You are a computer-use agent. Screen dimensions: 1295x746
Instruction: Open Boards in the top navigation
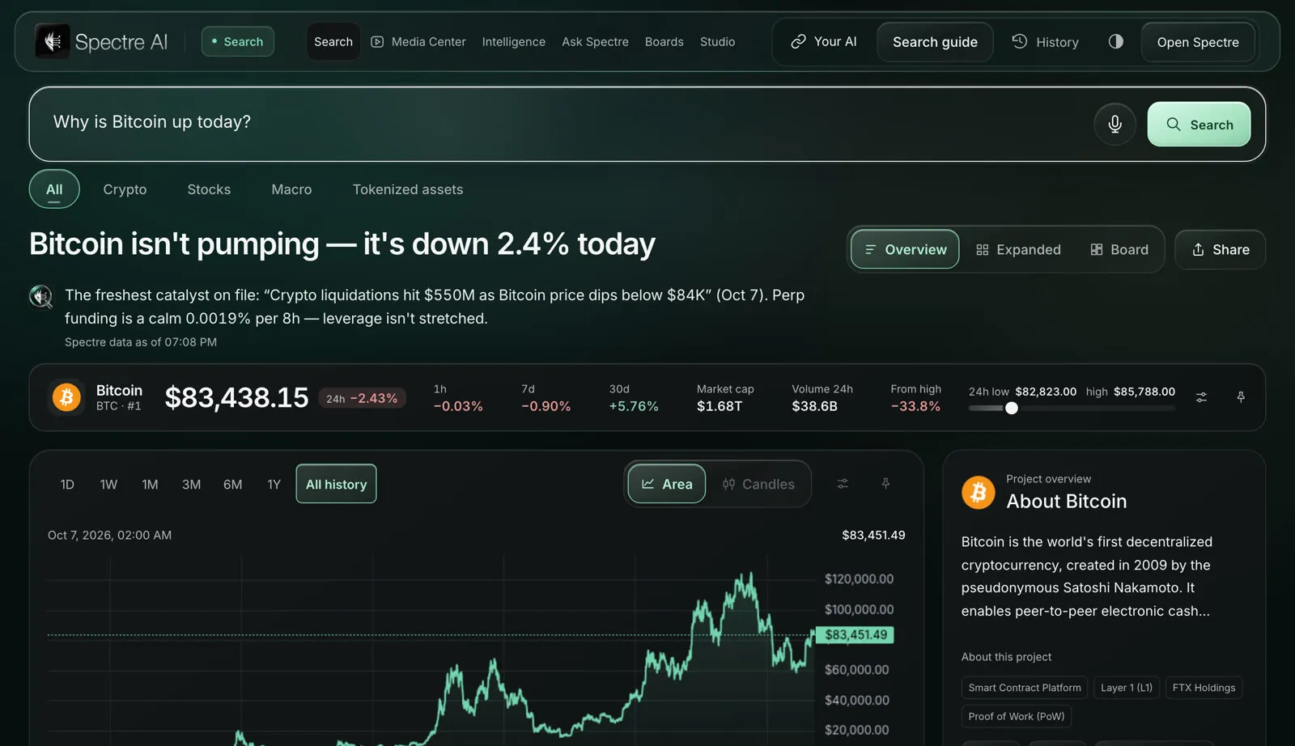tap(664, 41)
